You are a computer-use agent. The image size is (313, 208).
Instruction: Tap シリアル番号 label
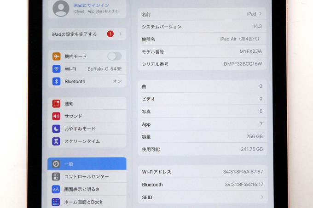pyautogui.click(x=155, y=64)
